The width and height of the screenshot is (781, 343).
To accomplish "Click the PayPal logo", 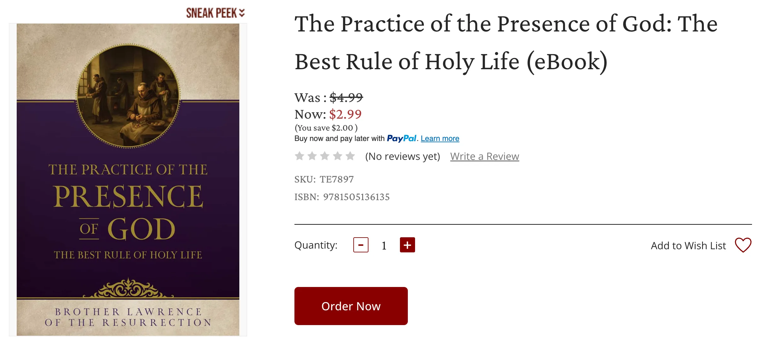I will [402, 138].
